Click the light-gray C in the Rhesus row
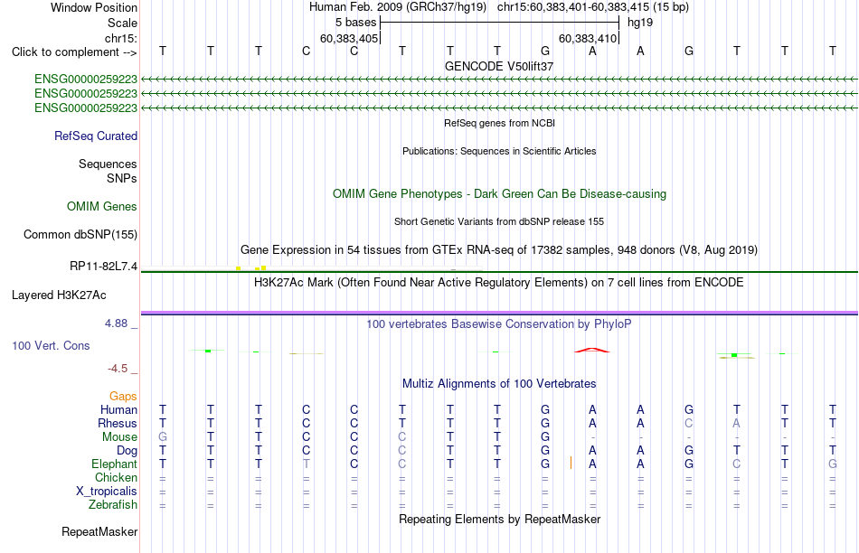 (689, 423)
